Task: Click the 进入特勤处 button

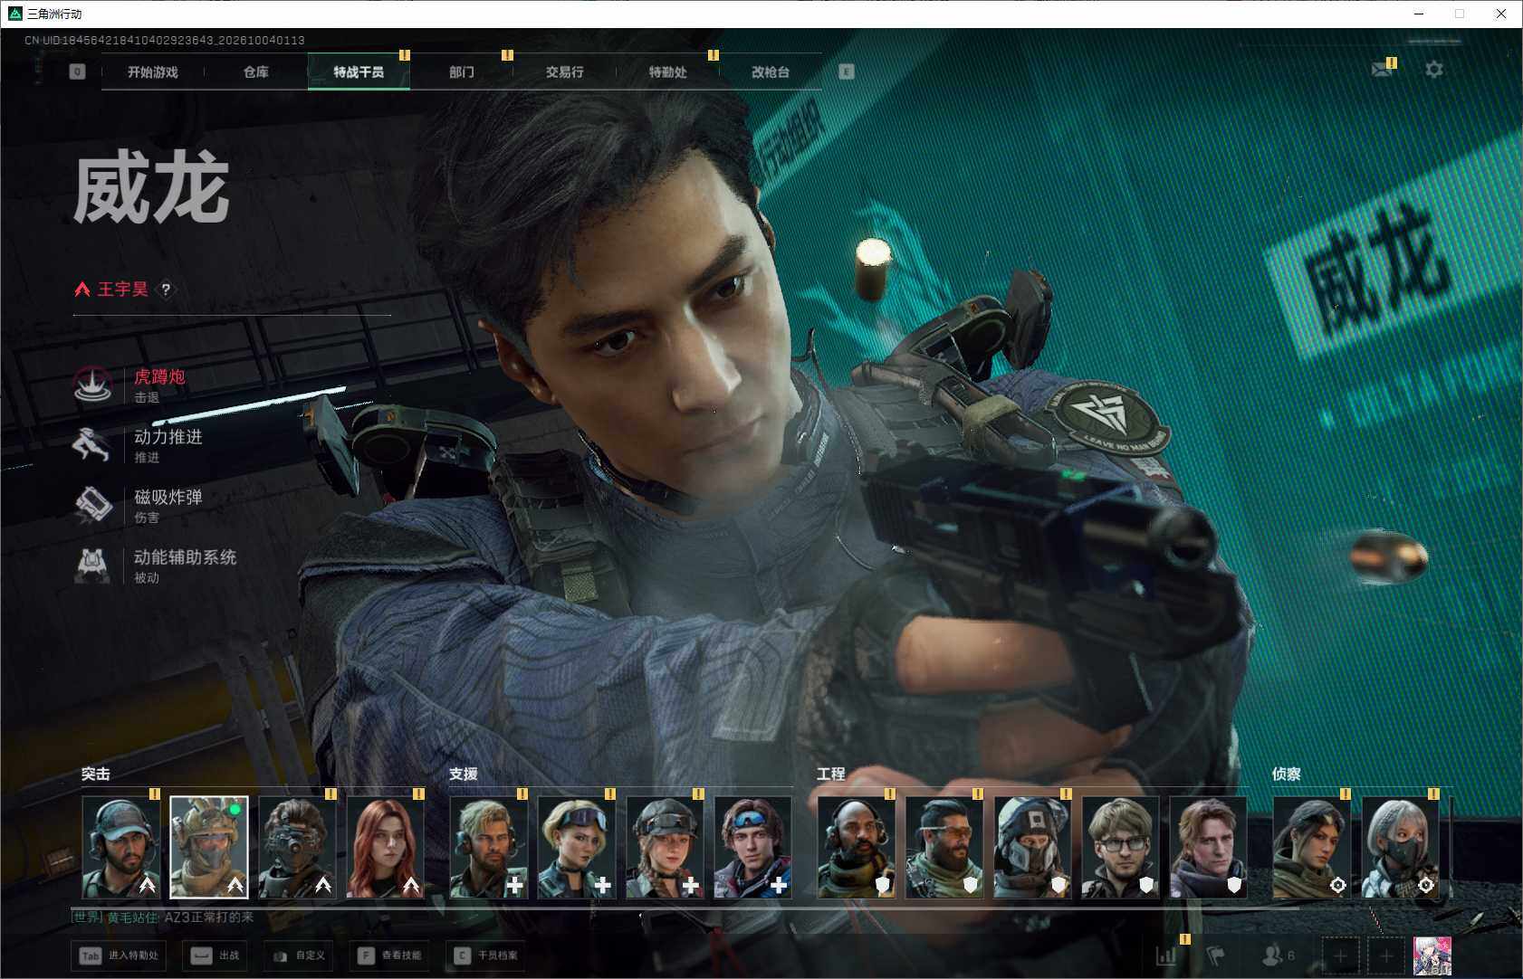Action: 120,955
